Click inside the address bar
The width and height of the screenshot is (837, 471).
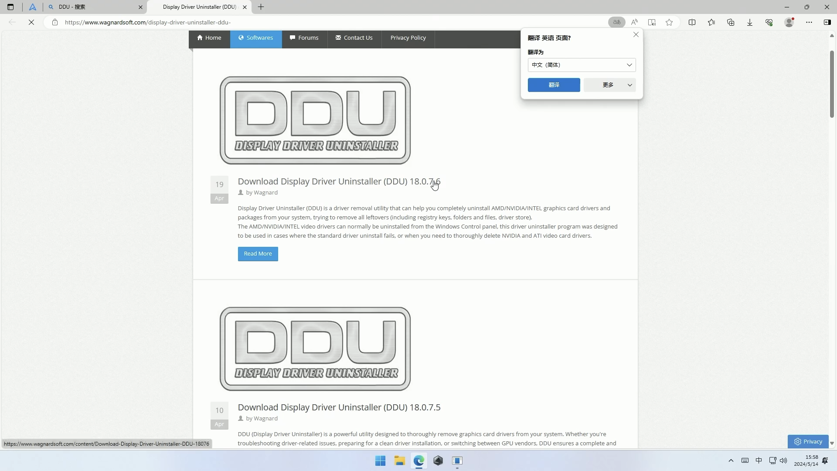305,22
